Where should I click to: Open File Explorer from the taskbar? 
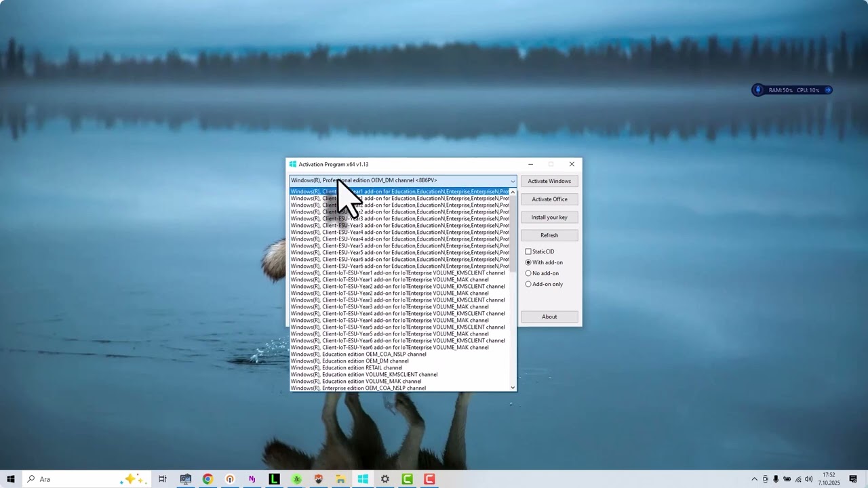pyautogui.click(x=340, y=479)
